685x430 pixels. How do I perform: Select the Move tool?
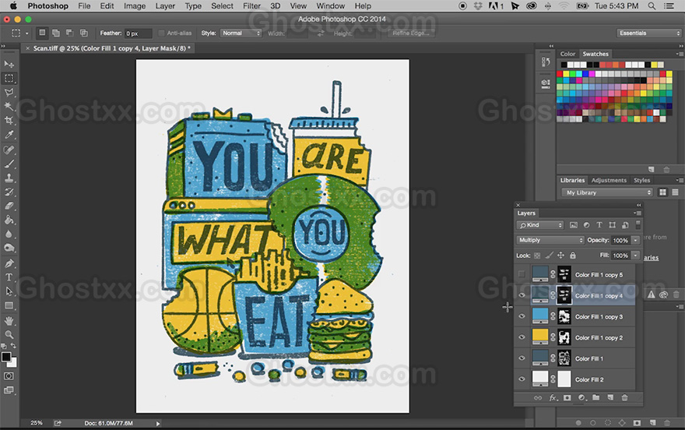[9, 64]
